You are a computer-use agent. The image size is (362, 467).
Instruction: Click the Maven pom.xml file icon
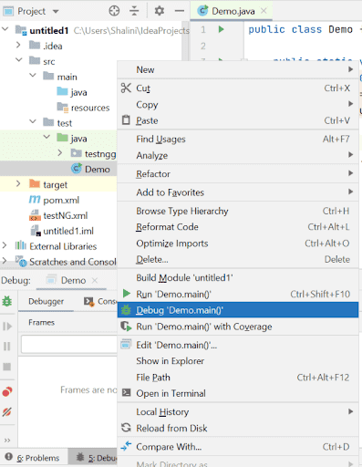[35, 200]
